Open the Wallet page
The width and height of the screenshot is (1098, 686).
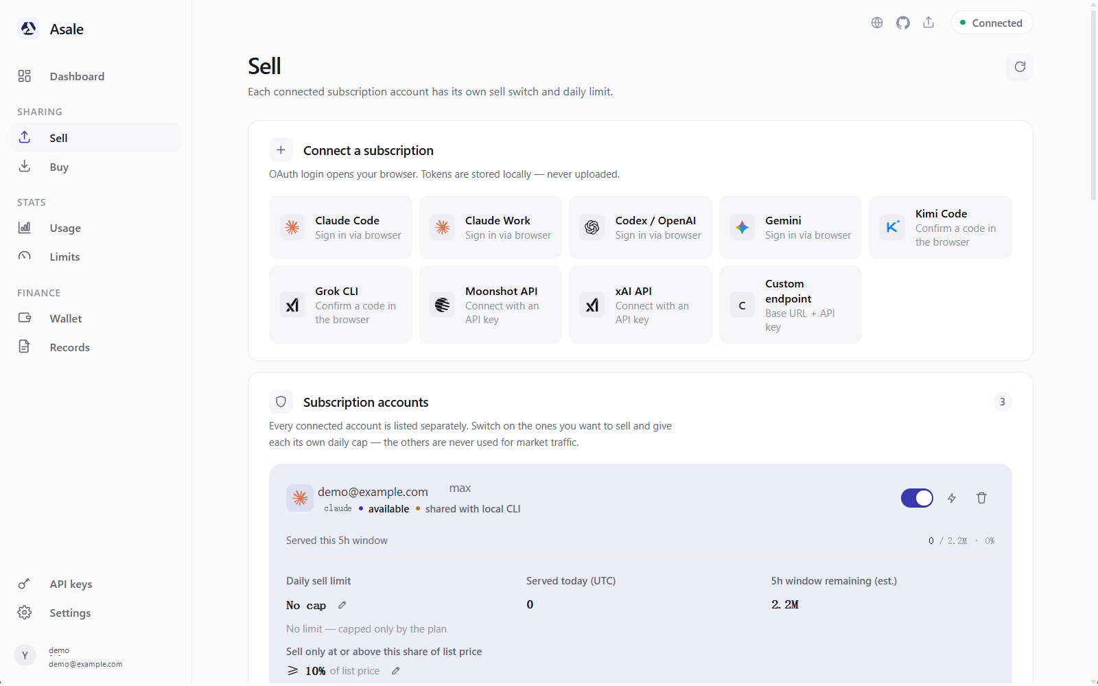click(95, 318)
